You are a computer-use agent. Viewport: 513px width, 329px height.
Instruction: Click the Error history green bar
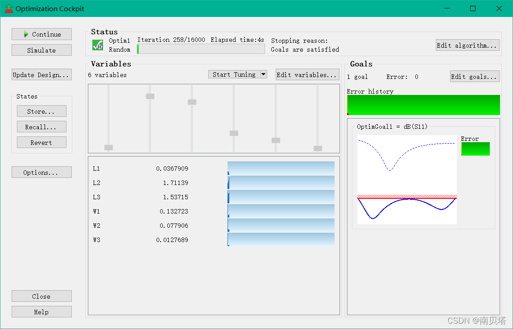click(x=423, y=105)
